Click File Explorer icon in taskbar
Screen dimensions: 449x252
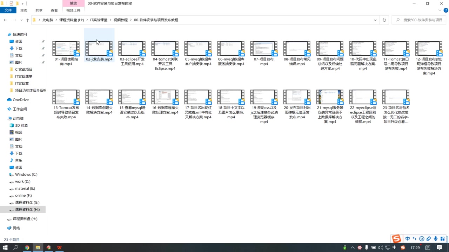coord(38,247)
